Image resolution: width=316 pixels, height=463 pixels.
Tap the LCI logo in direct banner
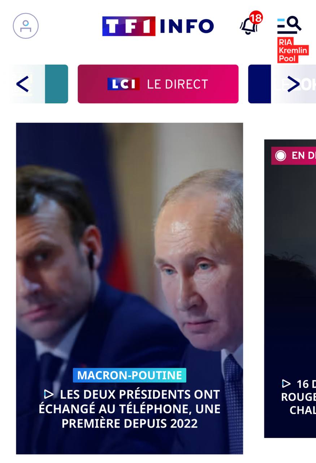[124, 84]
